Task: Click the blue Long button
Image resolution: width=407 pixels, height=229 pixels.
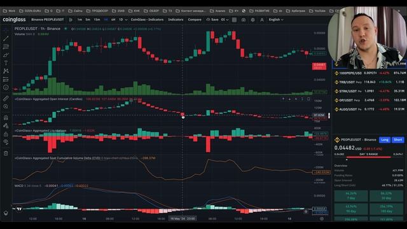Action: [x=385, y=140]
